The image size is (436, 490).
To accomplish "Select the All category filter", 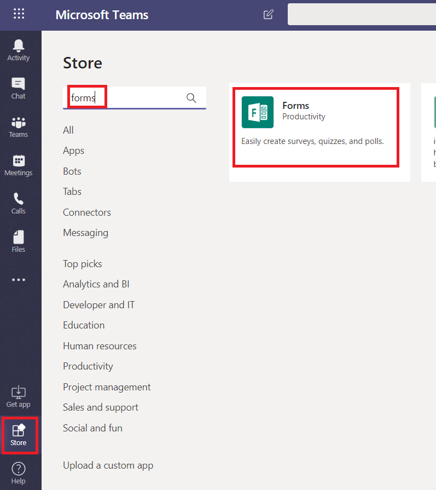I will 68,130.
